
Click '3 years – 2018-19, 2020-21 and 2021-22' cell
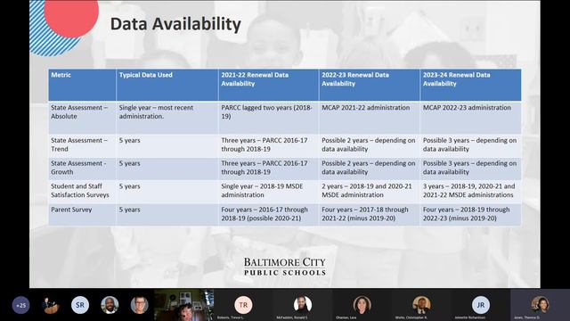click(471, 191)
